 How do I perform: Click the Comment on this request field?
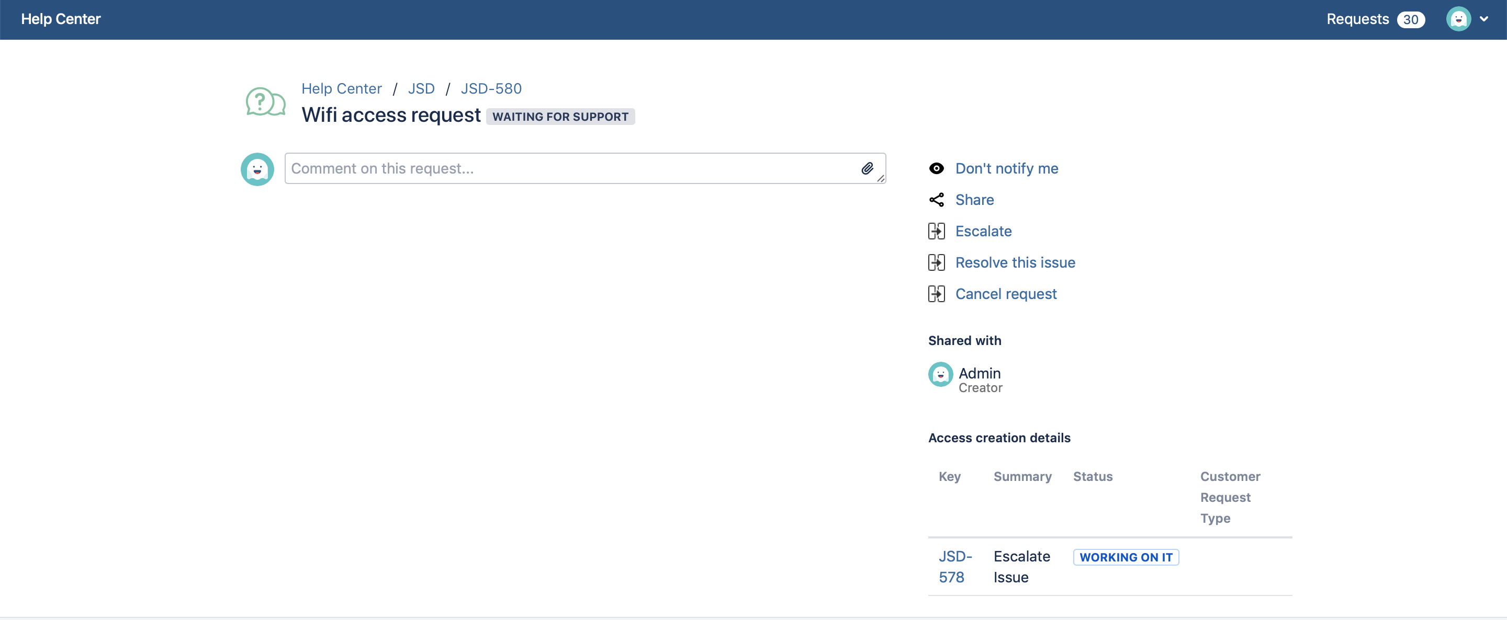click(x=586, y=169)
